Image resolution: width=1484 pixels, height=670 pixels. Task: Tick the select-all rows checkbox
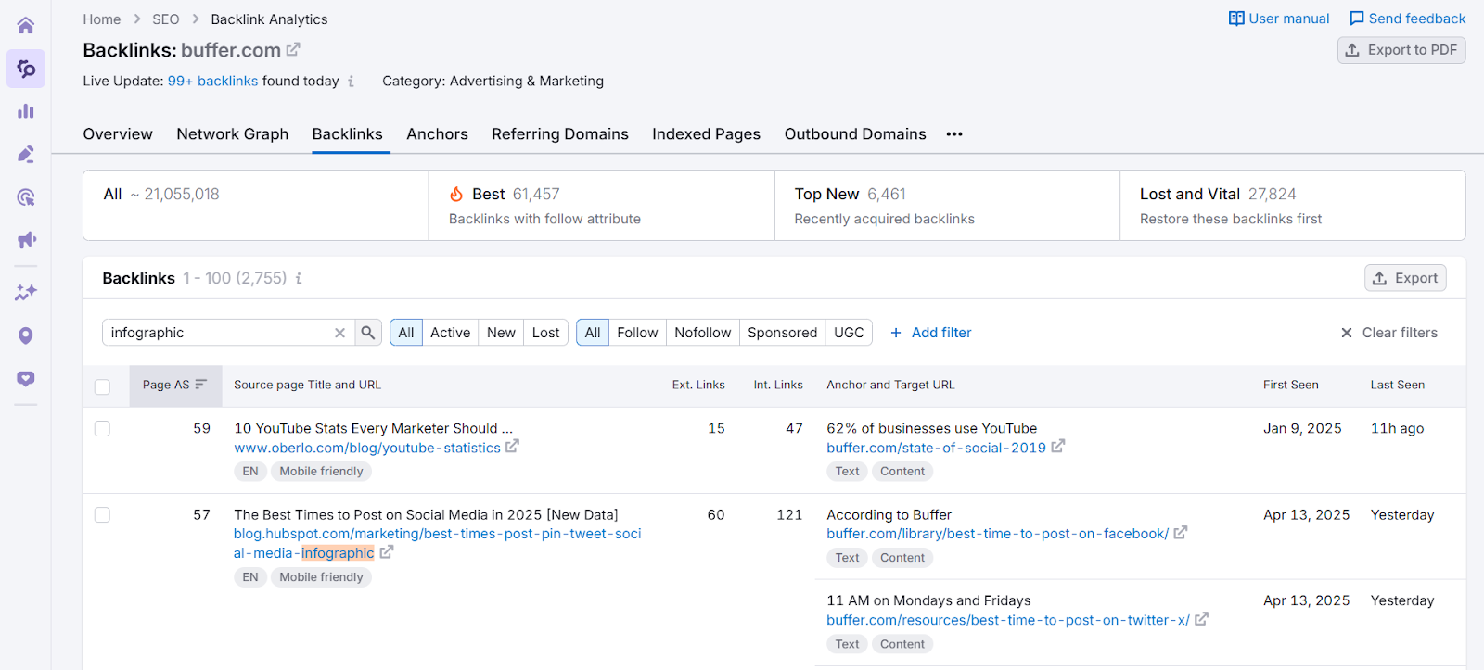pos(102,386)
